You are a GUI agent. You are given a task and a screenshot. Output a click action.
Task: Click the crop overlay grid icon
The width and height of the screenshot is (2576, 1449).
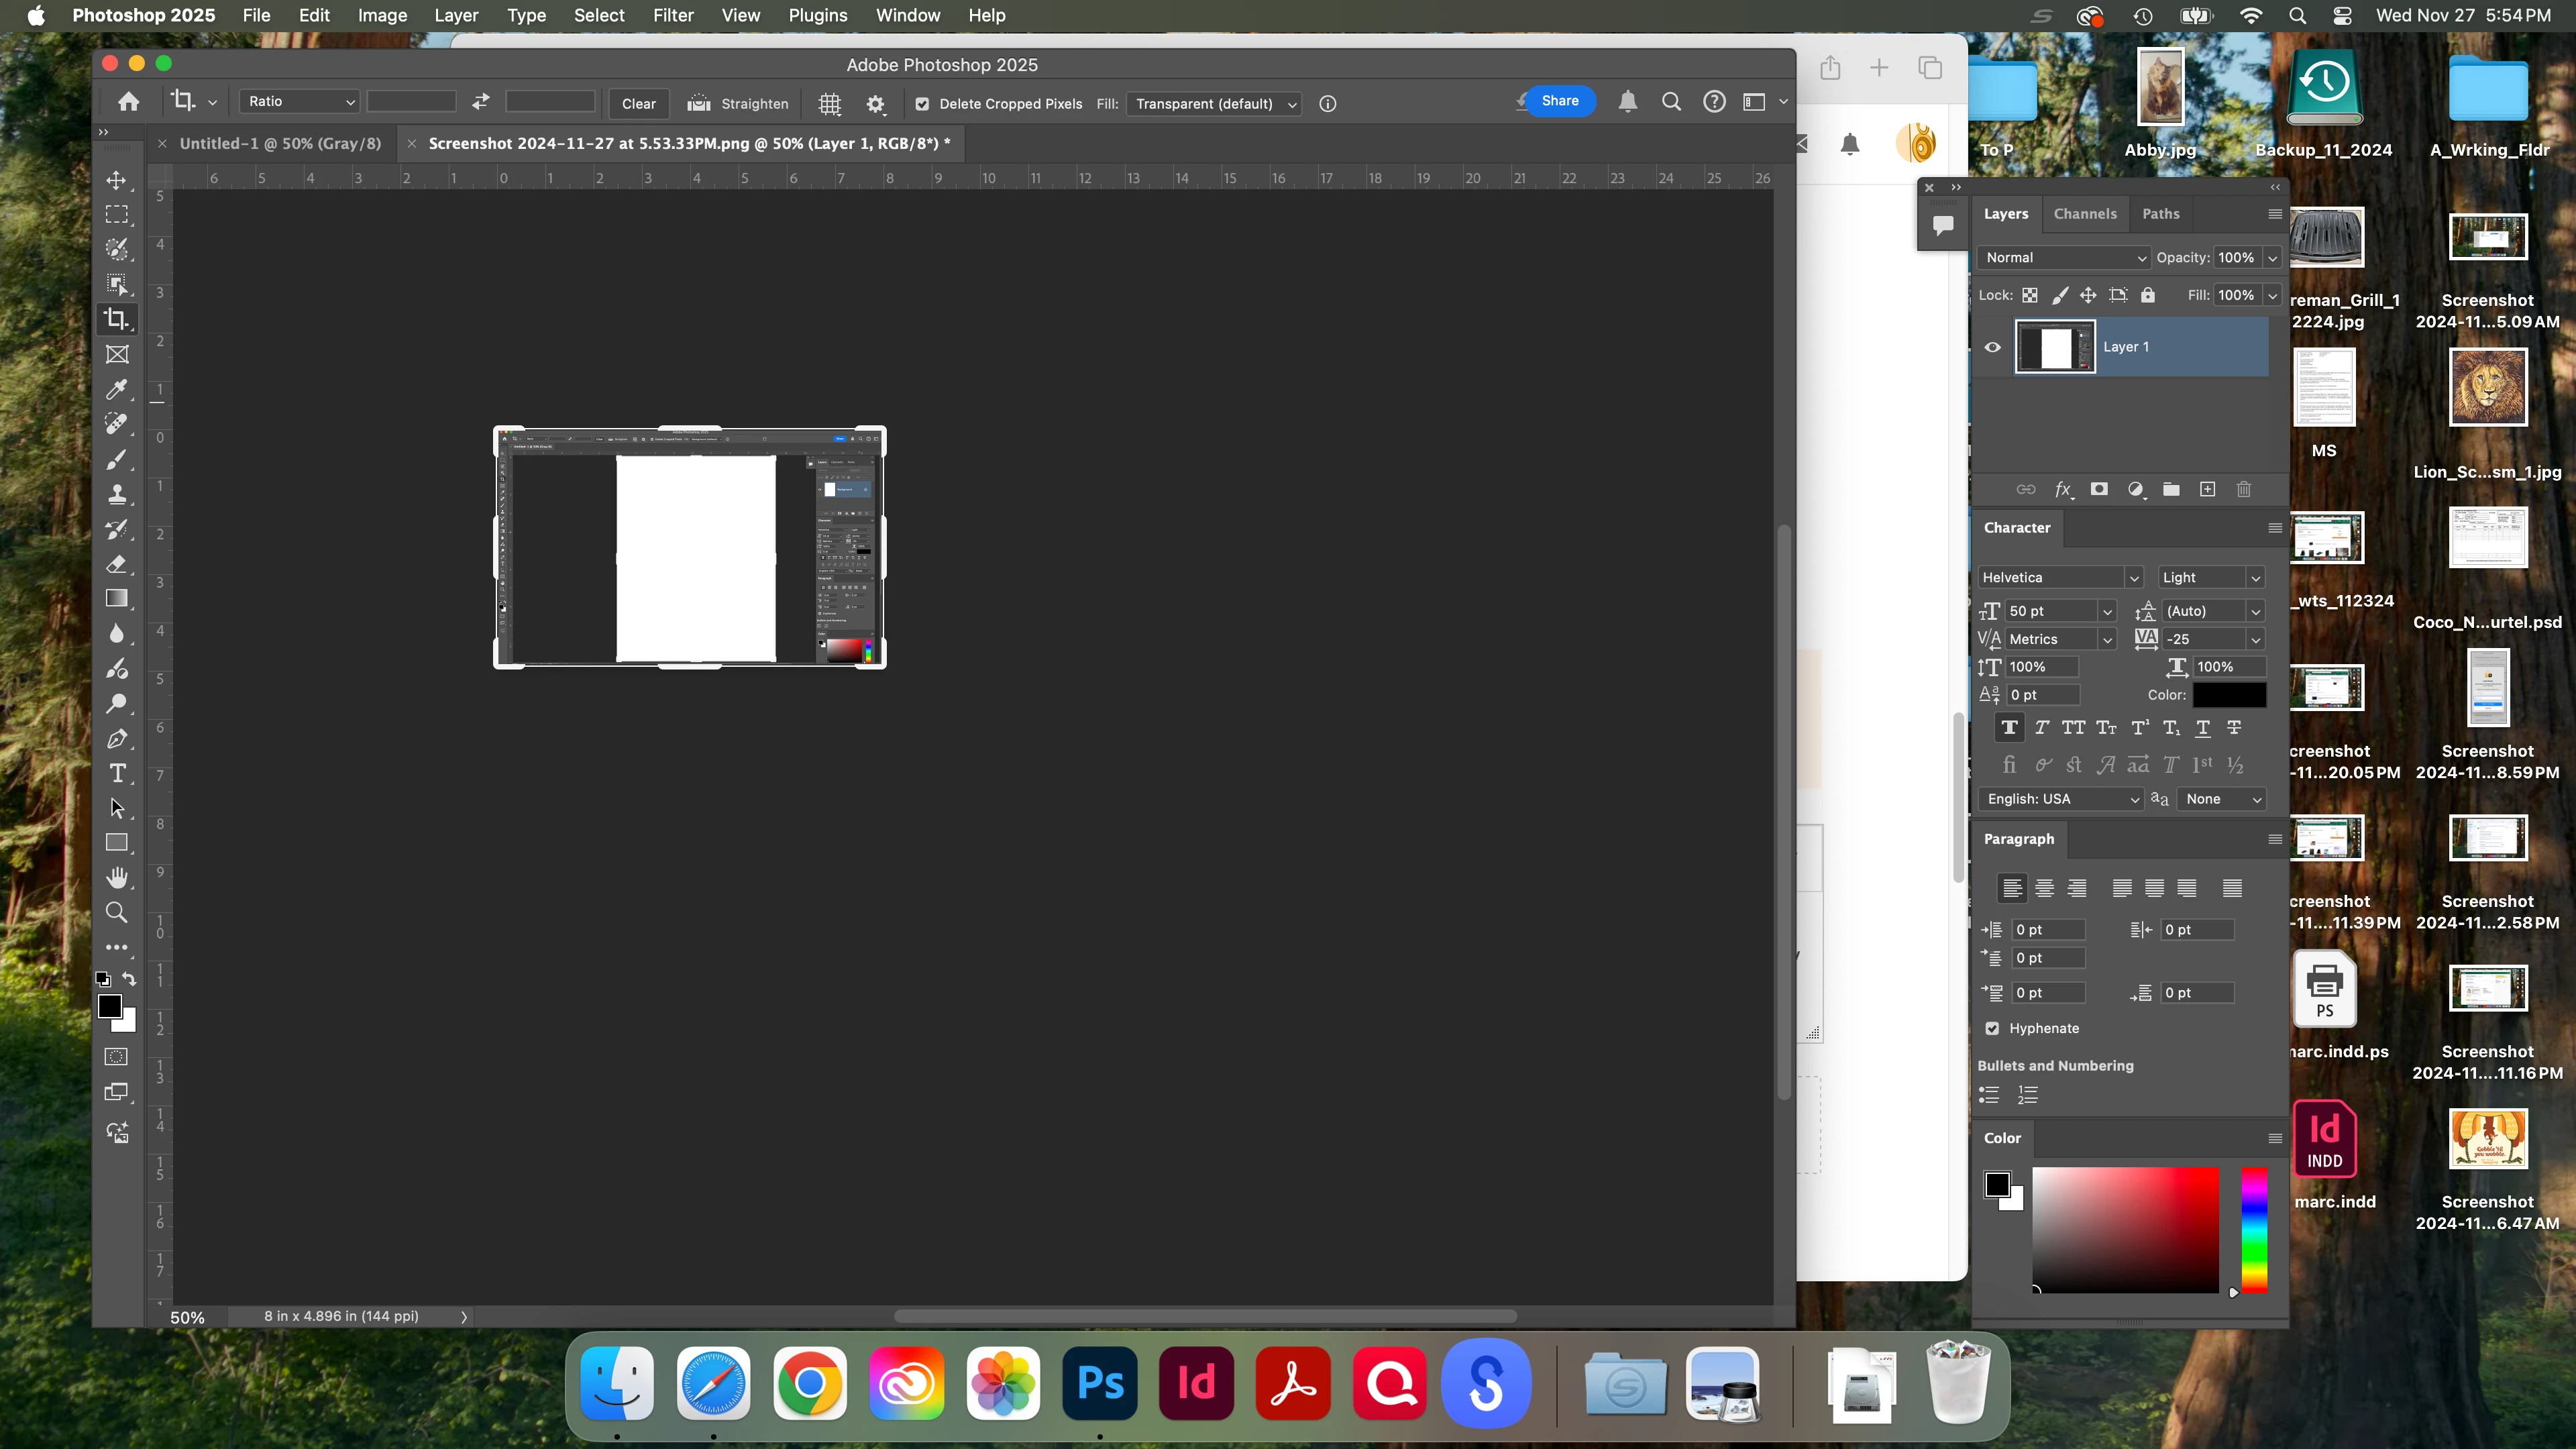click(x=829, y=104)
